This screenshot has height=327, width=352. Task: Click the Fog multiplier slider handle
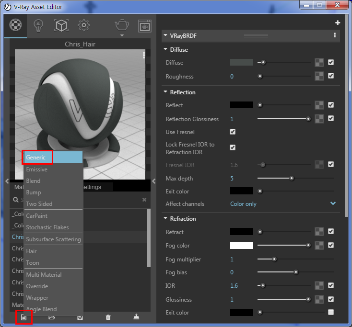(274, 259)
